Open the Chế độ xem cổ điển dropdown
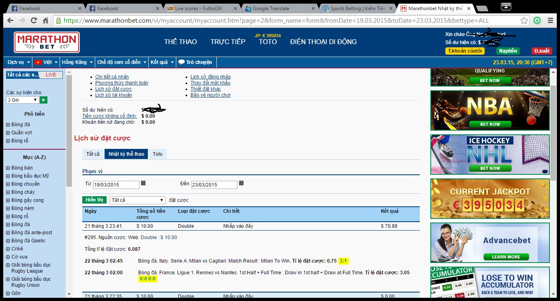 coord(122,62)
